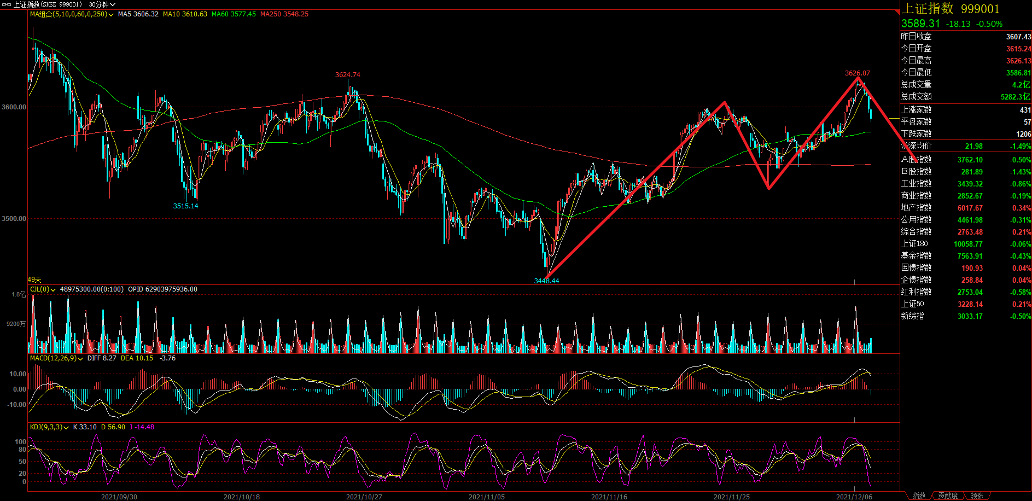Open the 领涨 tab
Image resolution: width=1032 pixels, height=501 pixels.
(x=977, y=496)
